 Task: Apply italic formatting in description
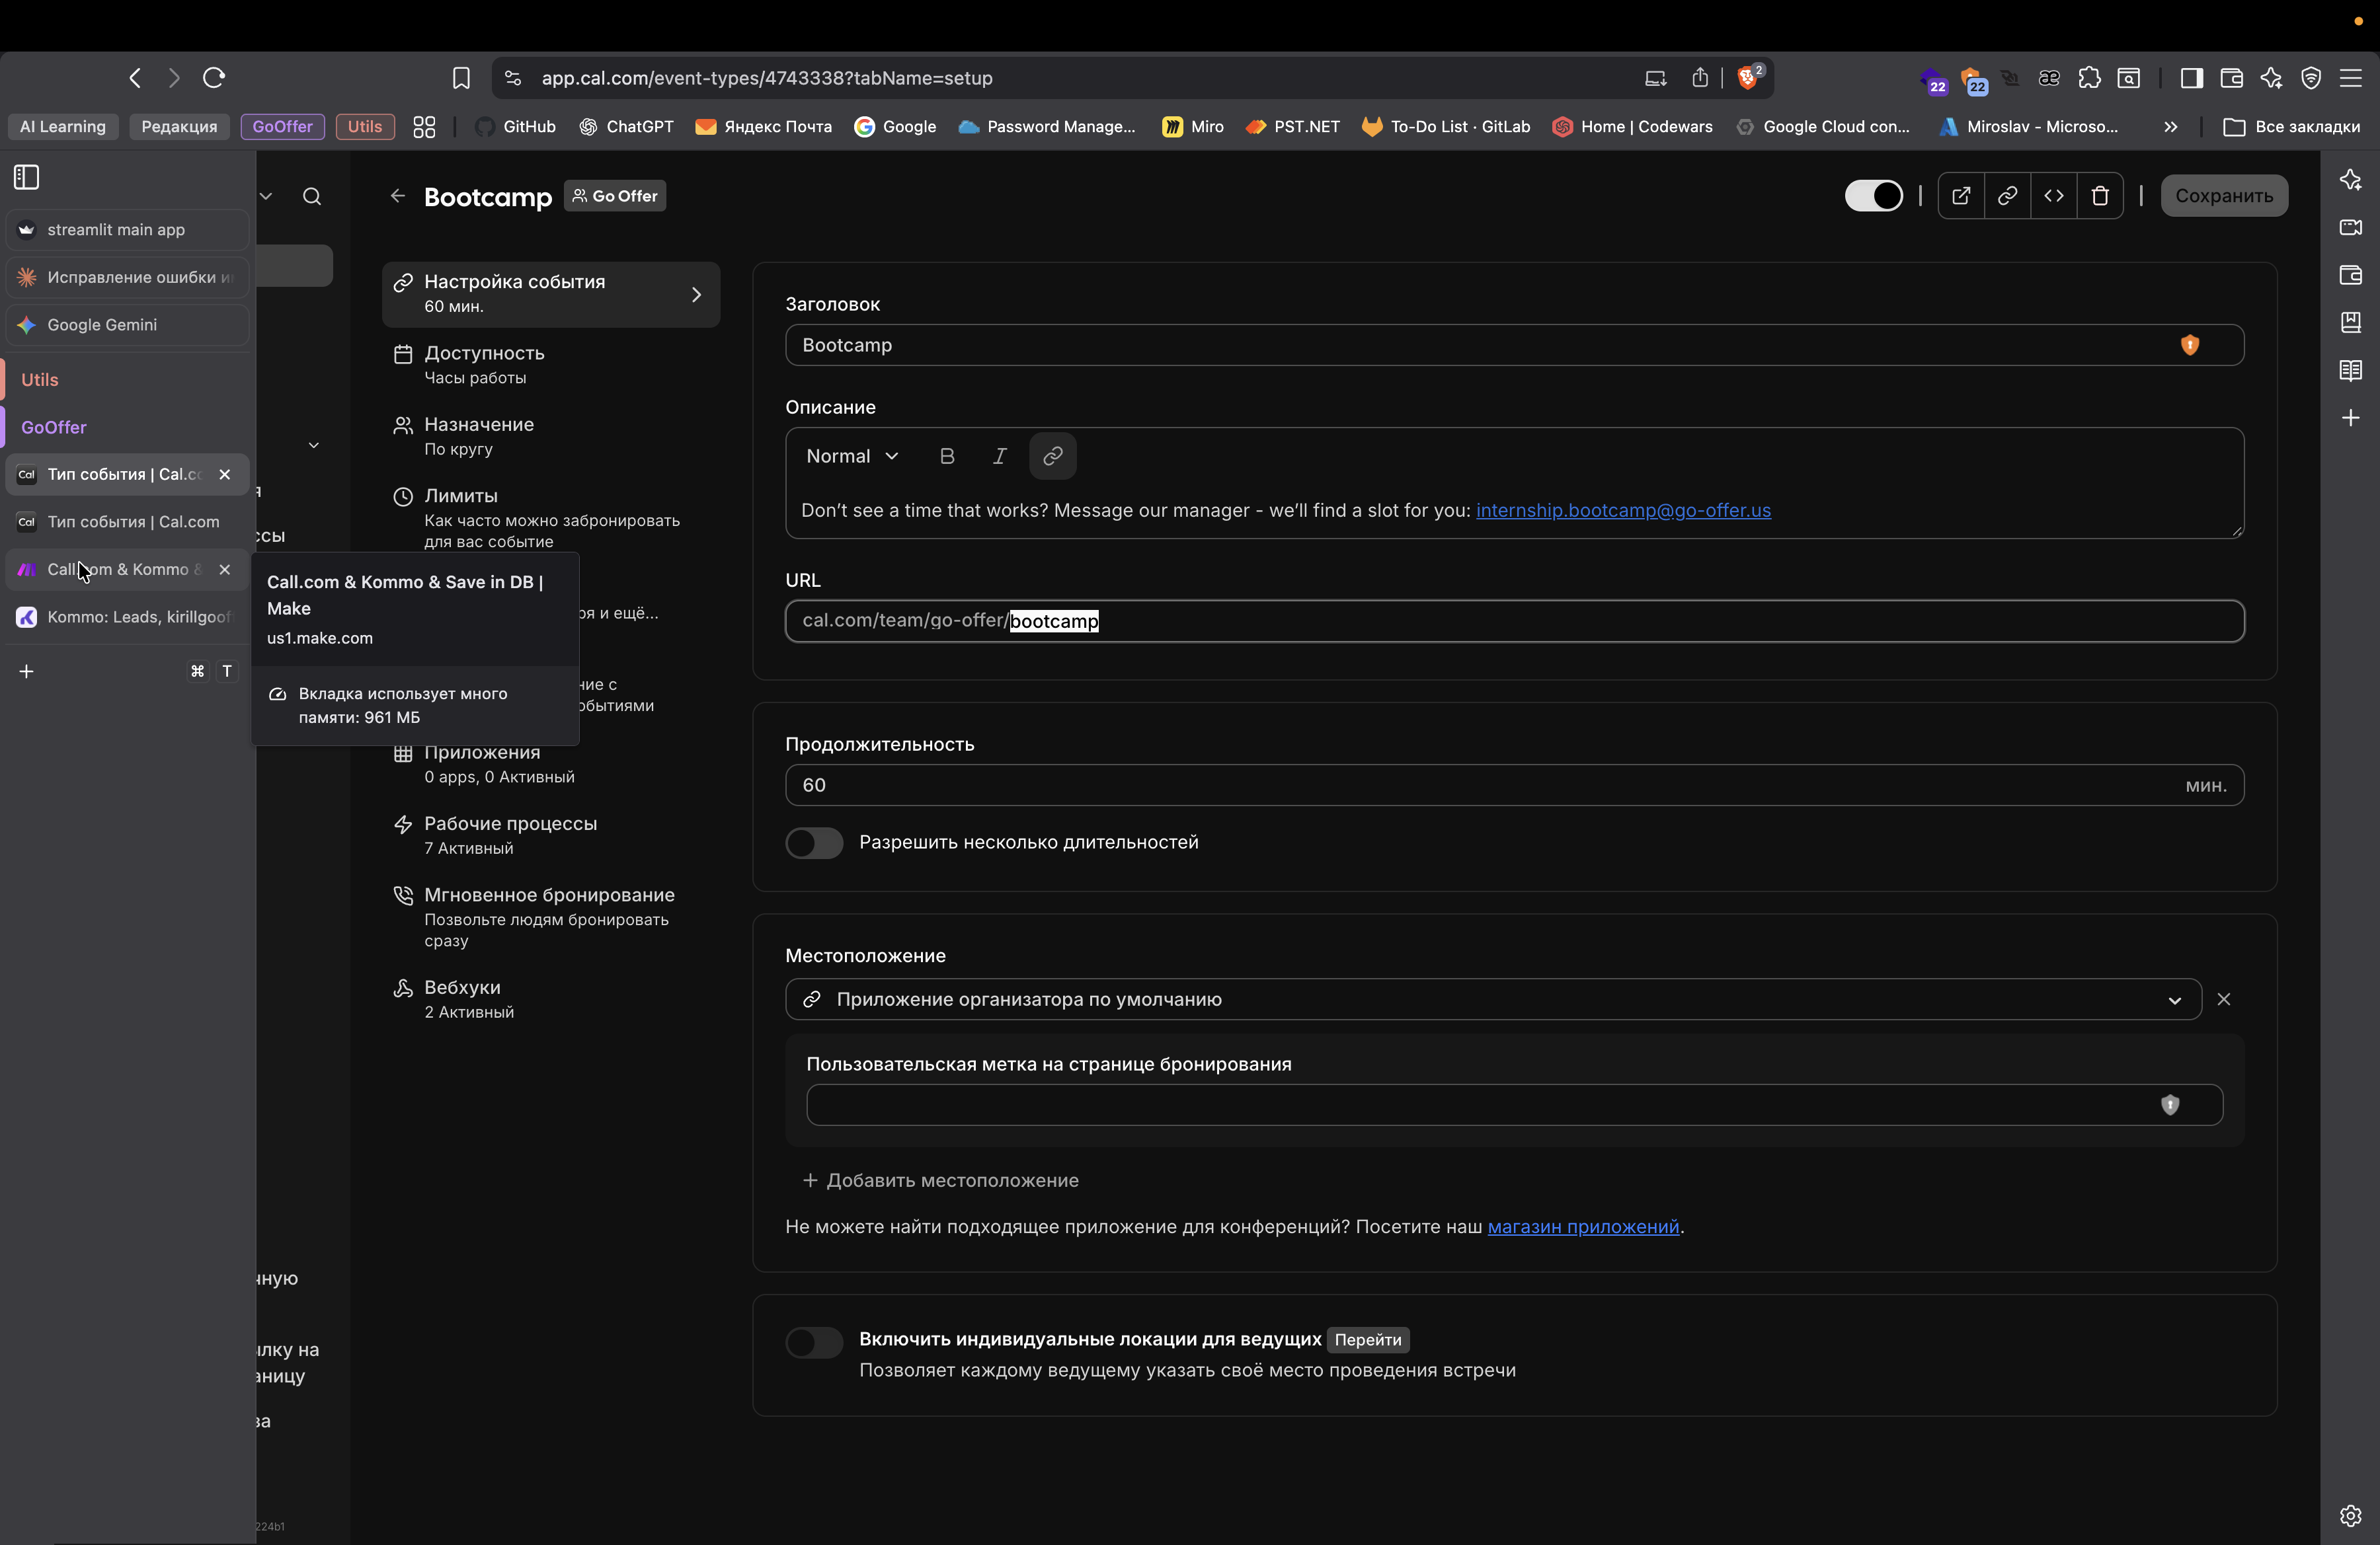pyautogui.click(x=999, y=457)
